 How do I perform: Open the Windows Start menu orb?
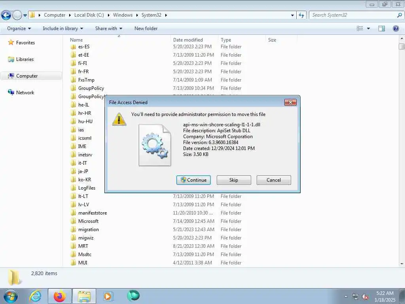(x=11, y=296)
